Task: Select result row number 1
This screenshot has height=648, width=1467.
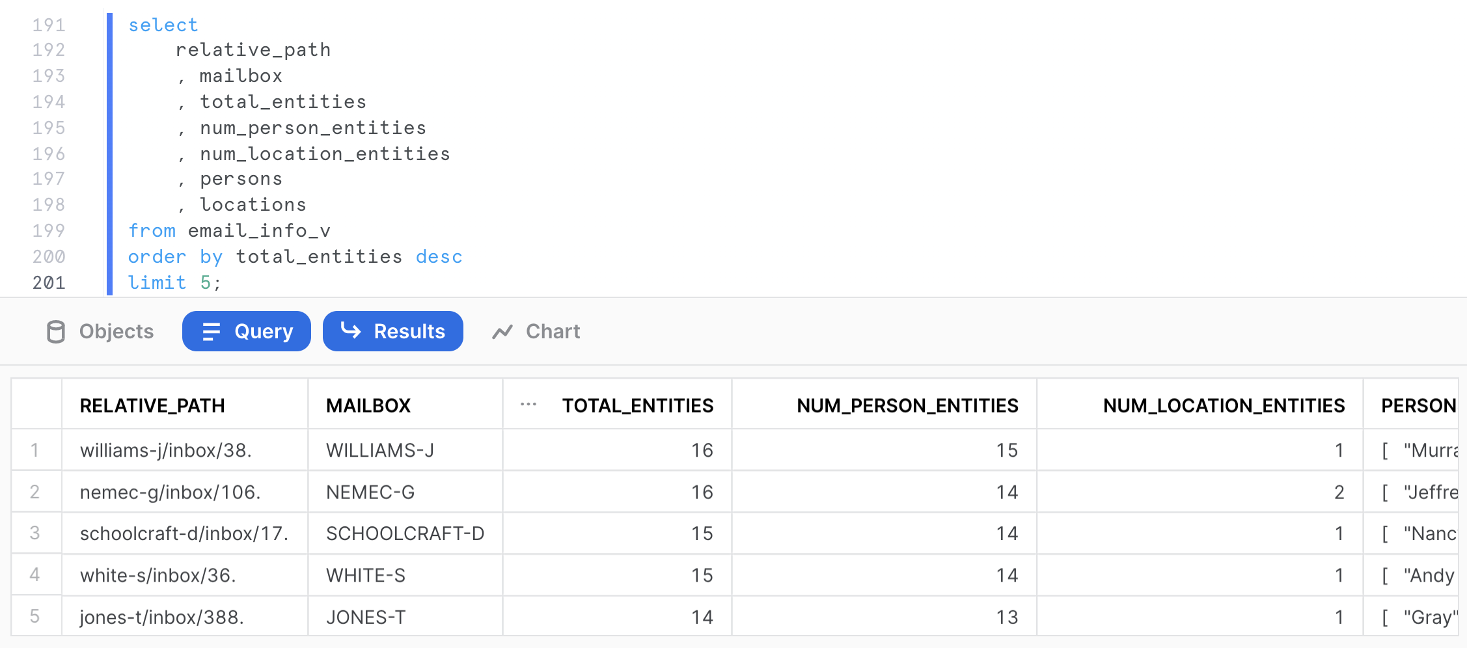Action: [35, 450]
